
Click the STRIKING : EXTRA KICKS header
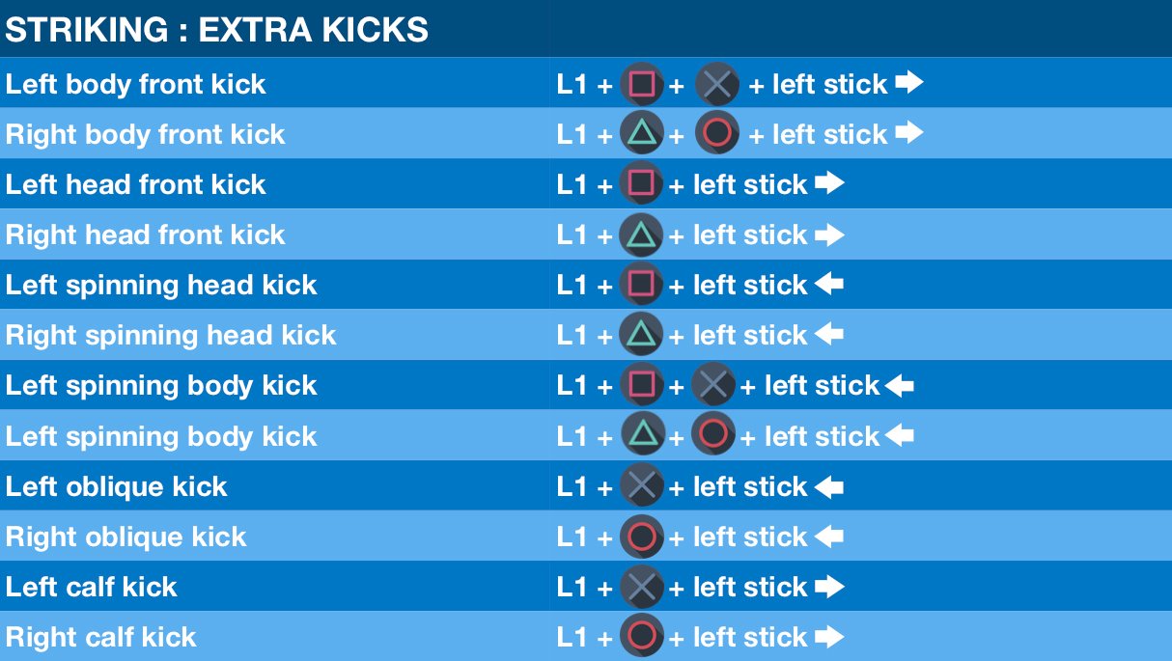coord(217,30)
